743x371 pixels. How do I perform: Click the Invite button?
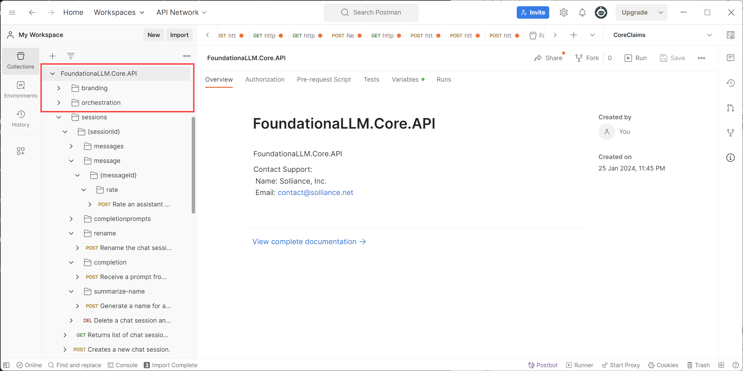(533, 12)
